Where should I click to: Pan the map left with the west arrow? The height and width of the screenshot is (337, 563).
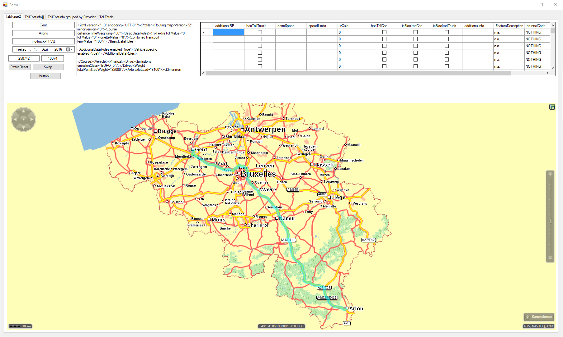click(x=15, y=119)
